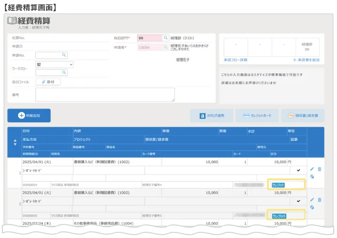Toggle the 証憑 checkmark in row 1
Viewport: 337px width, 238px height.
298,170
